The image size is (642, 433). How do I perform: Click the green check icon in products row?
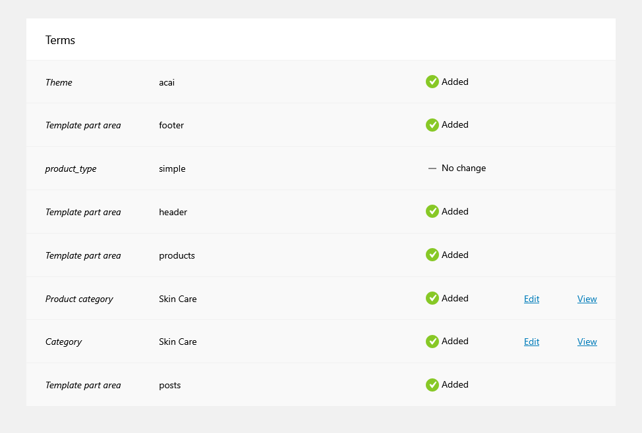(x=432, y=255)
